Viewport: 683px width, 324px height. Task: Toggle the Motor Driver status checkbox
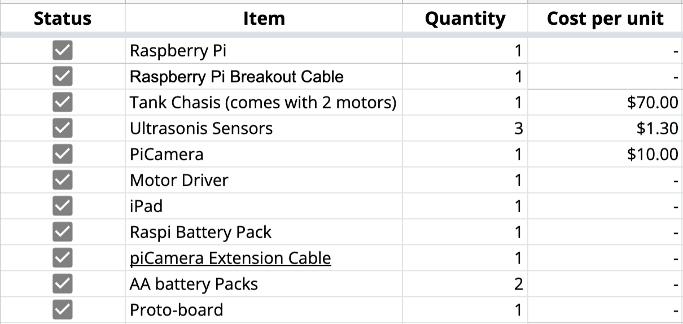tap(62, 180)
